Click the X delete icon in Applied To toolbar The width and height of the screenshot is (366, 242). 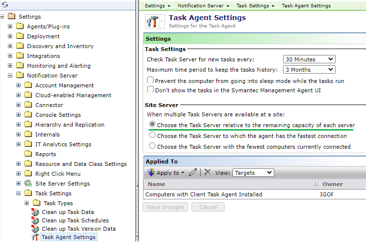click(208, 172)
